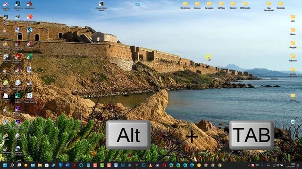Viewport: 302px width, 169px height.
Task: Open File Explorer from the taskbar
Action: [40, 165]
